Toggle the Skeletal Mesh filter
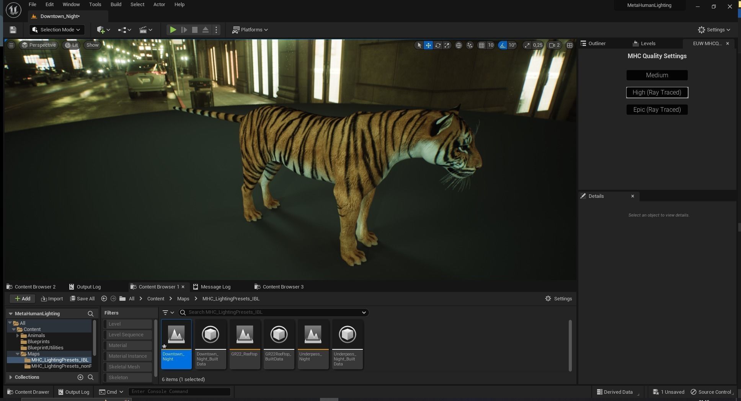The image size is (741, 401). tap(128, 367)
